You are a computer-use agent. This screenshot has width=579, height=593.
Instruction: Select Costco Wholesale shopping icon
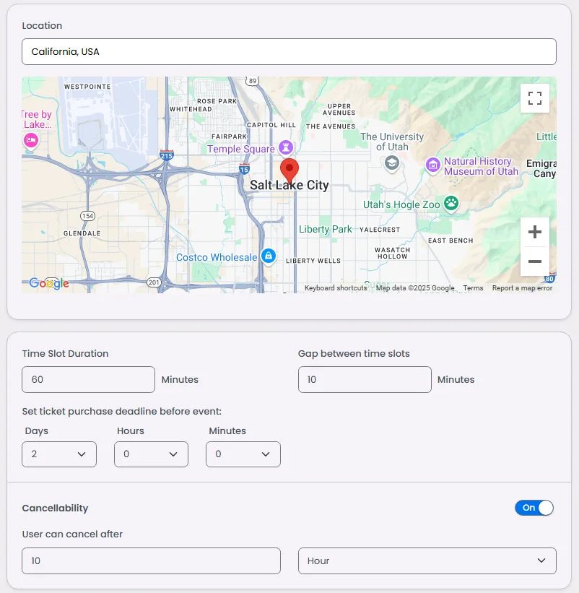tap(269, 256)
